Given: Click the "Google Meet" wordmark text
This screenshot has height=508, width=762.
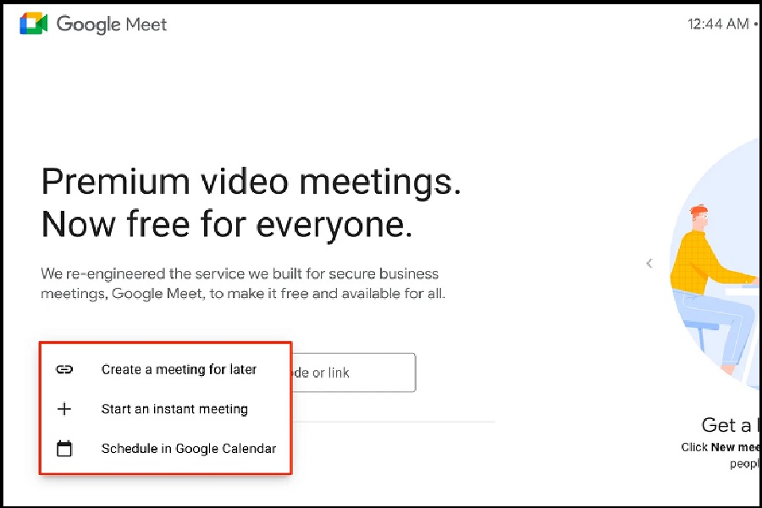Looking at the screenshot, I should point(112,24).
